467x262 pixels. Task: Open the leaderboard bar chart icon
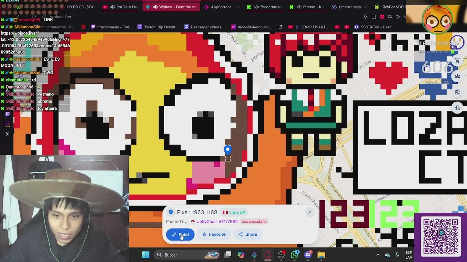tap(457, 108)
